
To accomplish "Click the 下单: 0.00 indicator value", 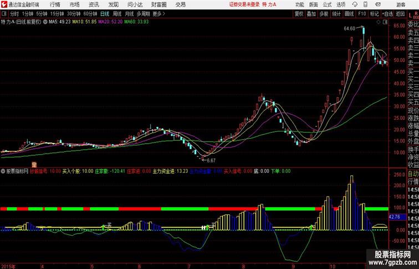I will coord(280,171).
